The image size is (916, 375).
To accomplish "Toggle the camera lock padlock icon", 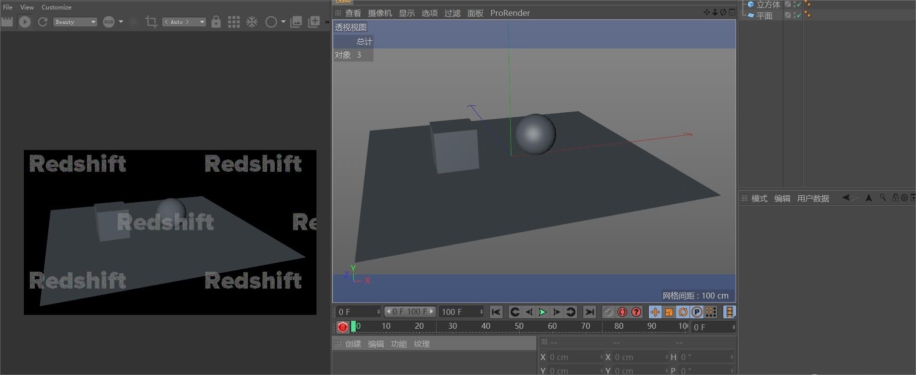I will tap(216, 22).
